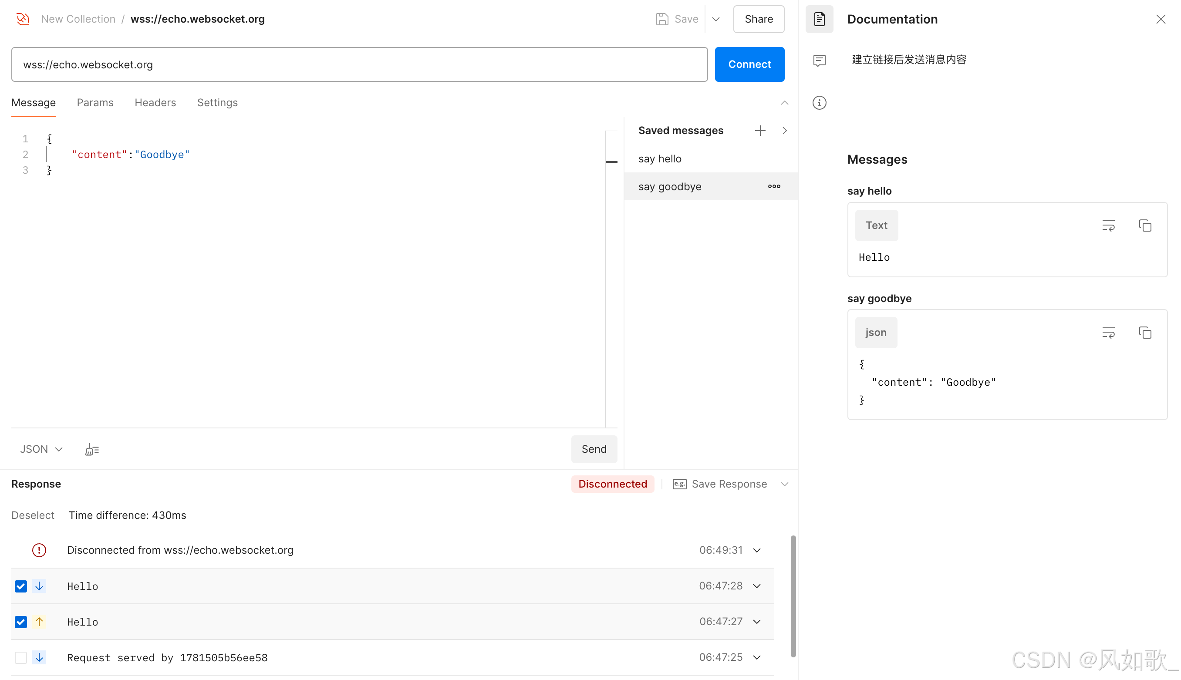Image resolution: width=1181 pixels, height=680 pixels.
Task: Expand the Disconnected from wss message details
Action: (x=757, y=550)
